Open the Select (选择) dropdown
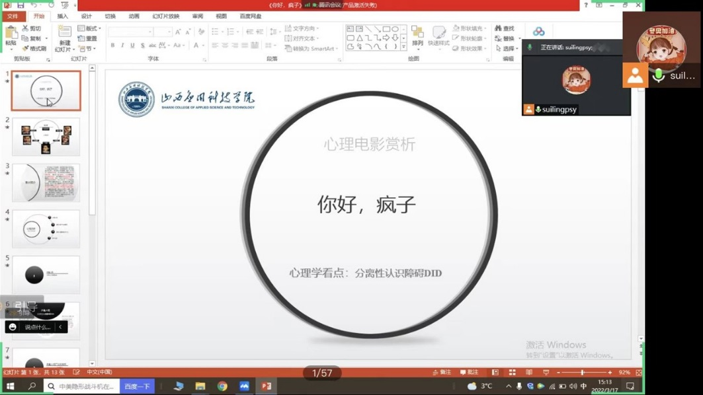 (x=507, y=48)
